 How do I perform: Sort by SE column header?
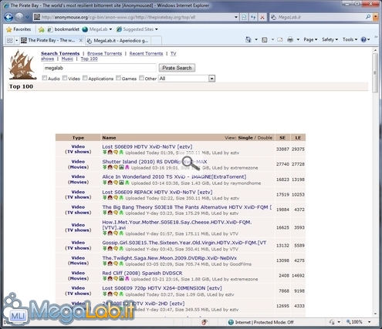[x=282, y=138]
